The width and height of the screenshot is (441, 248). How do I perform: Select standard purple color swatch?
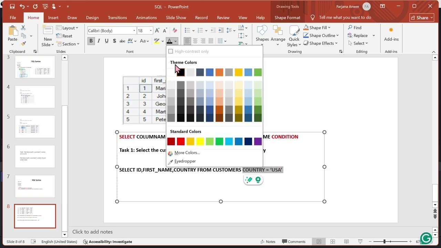point(258,141)
